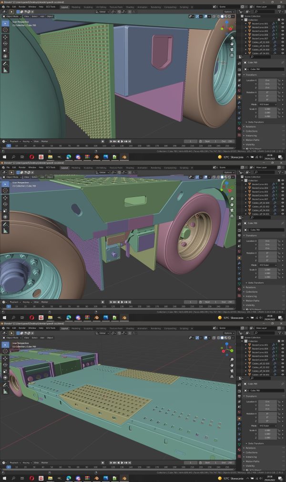Expand Relations panel in middle properties editor
The height and width of the screenshot is (482, 286).
pos(250,287)
